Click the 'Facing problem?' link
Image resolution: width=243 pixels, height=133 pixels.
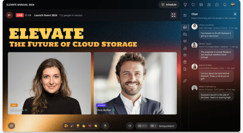[x=167, y=126]
